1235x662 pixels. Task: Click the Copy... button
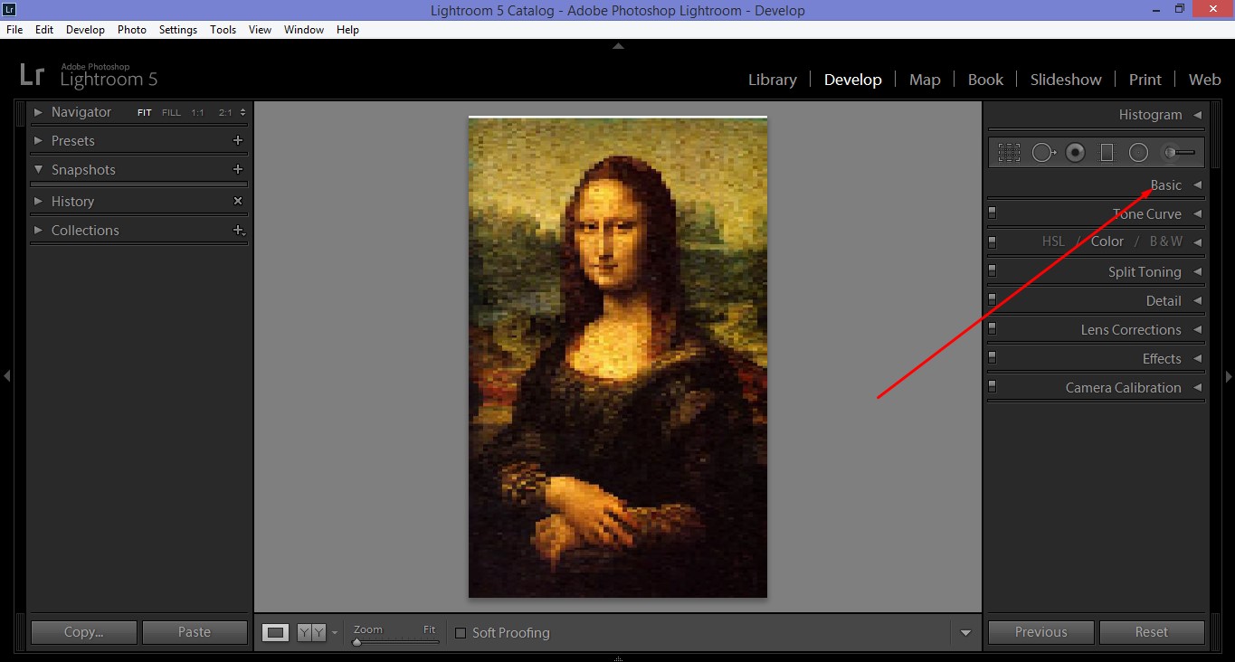pyautogui.click(x=84, y=632)
